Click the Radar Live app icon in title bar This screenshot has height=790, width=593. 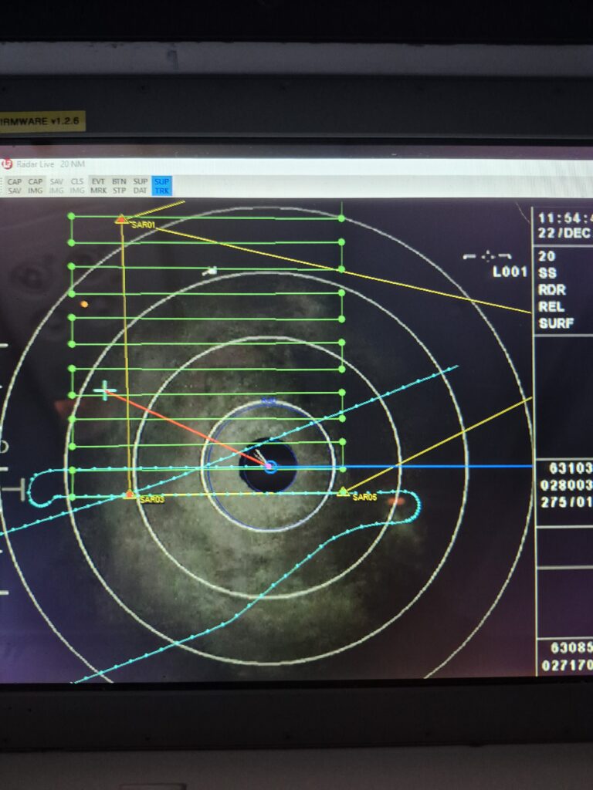pos(7,164)
